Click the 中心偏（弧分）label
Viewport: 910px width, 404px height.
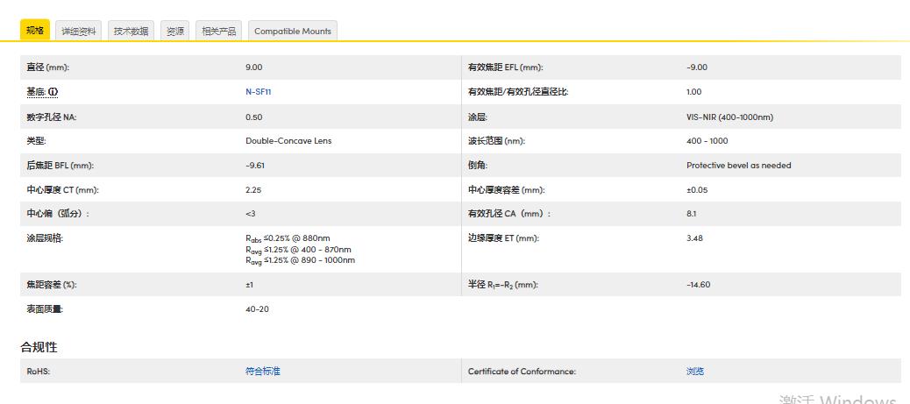pos(58,214)
